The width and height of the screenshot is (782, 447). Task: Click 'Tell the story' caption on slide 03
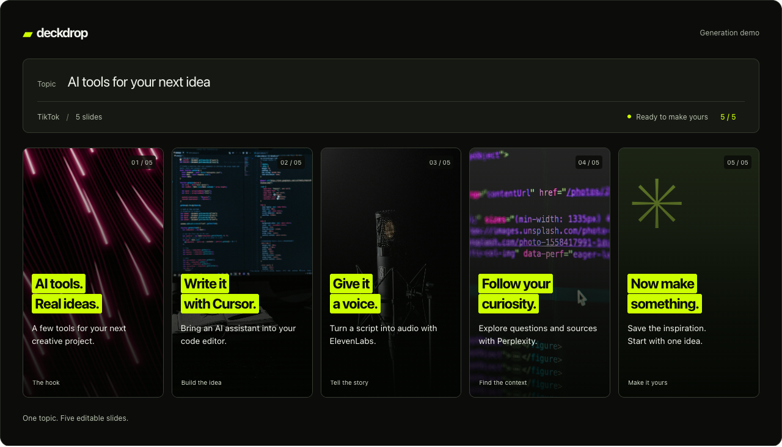coord(349,383)
